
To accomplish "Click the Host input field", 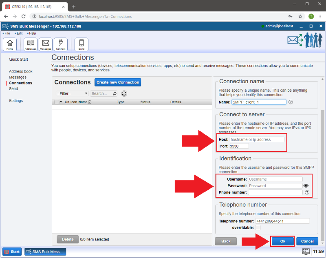I will pyautogui.click(x=257, y=139).
